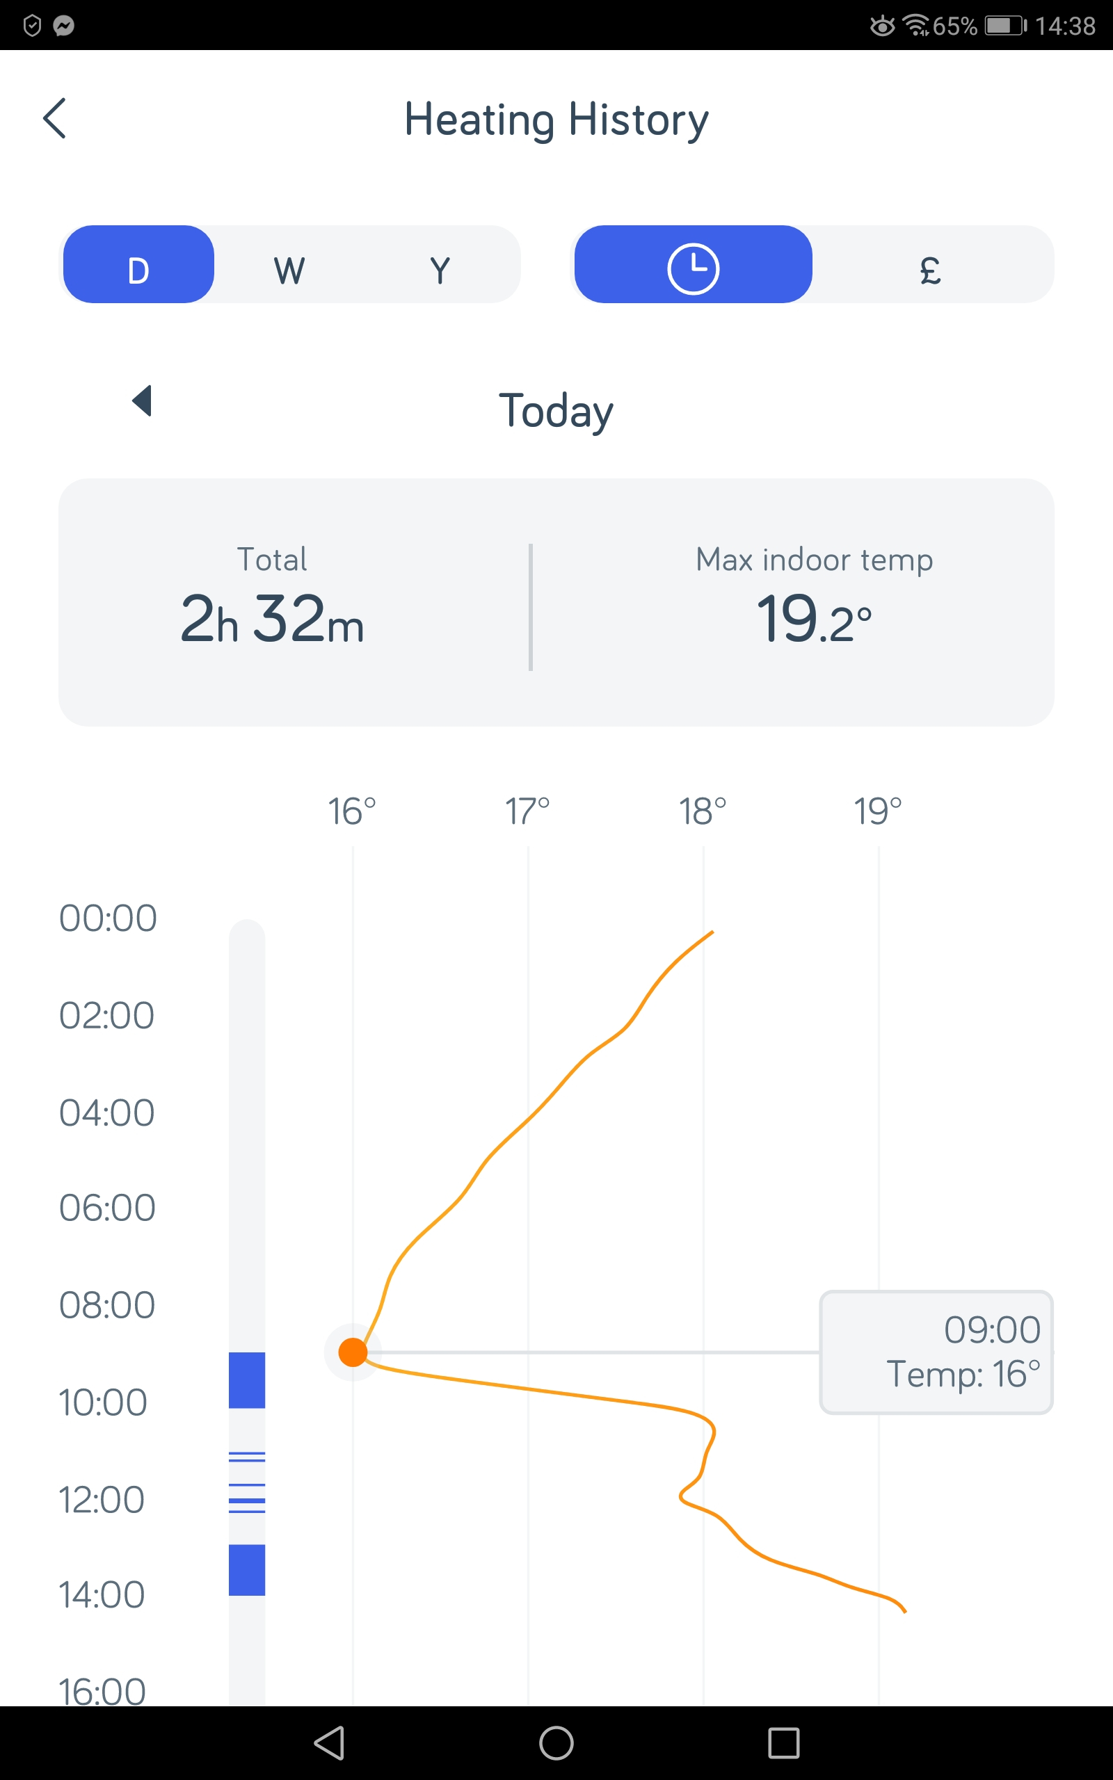
Task: Tap the Today date label
Action: click(556, 410)
